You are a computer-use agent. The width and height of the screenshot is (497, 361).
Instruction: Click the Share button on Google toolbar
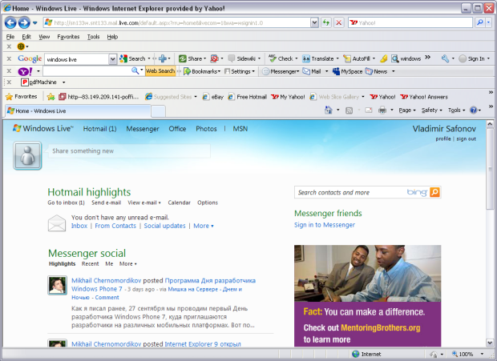tap(191, 58)
